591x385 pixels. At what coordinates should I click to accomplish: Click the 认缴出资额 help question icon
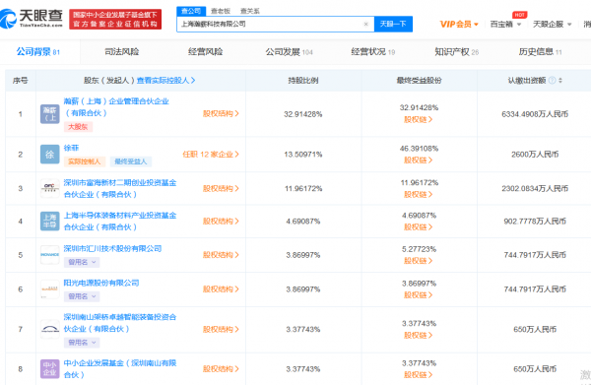coord(552,80)
